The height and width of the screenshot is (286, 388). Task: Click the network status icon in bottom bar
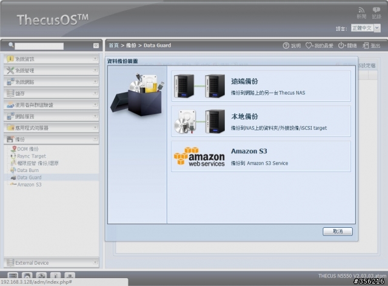click(70, 275)
